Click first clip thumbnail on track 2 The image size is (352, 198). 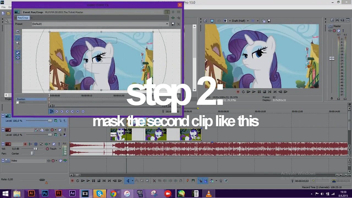(121, 134)
